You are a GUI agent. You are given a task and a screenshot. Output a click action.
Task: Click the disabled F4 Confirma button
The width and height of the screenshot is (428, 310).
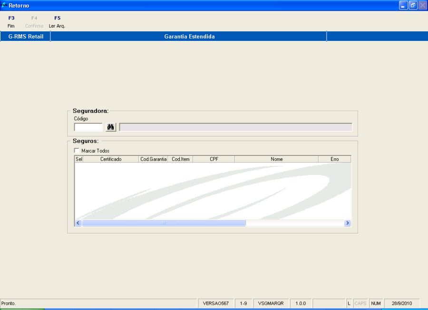coord(34,22)
